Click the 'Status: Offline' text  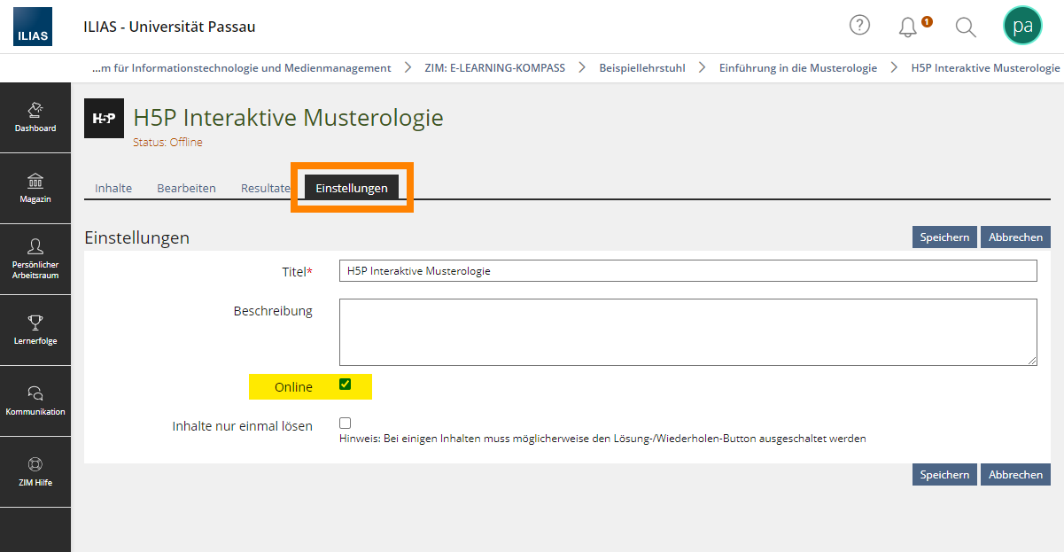[167, 142]
